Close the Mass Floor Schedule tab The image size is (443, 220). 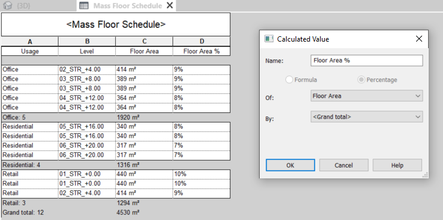click(x=170, y=5)
